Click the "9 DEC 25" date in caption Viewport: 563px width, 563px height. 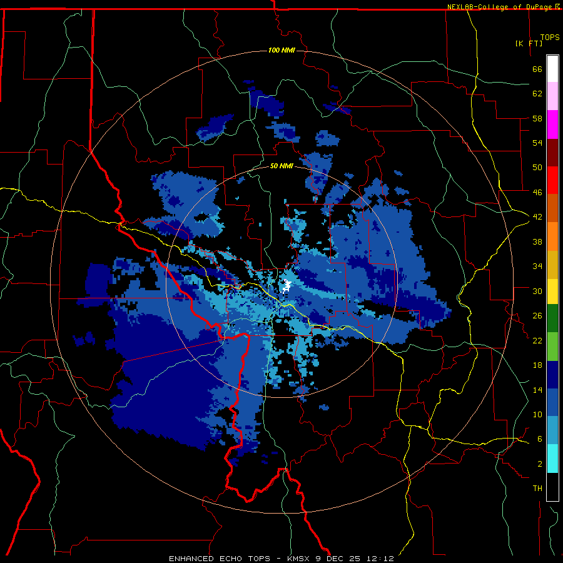[x=338, y=559]
